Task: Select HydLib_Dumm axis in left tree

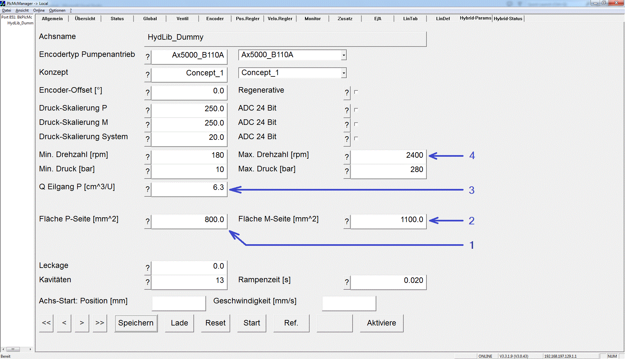Action: tap(20, 23)
